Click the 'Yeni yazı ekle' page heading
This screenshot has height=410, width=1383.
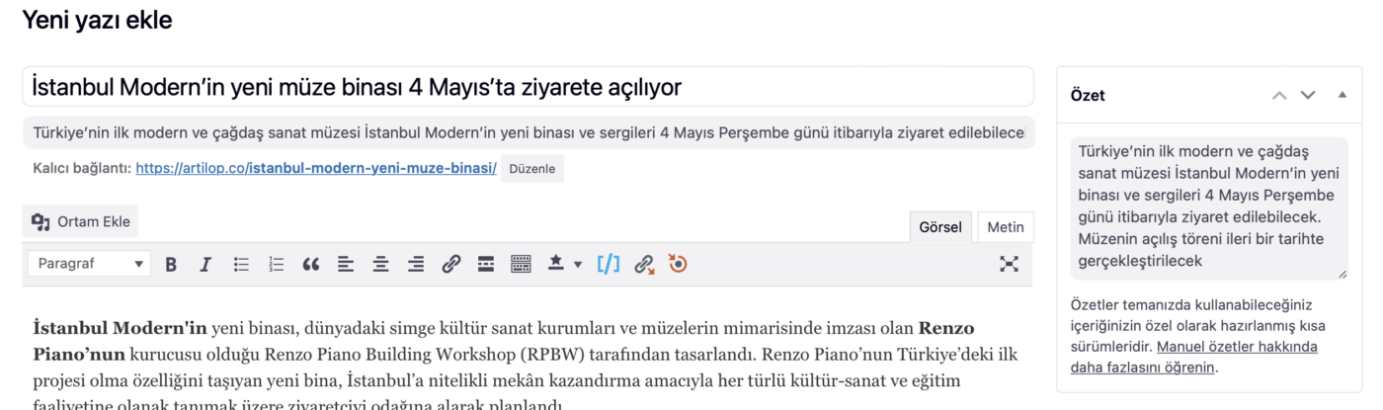(97, 20)
